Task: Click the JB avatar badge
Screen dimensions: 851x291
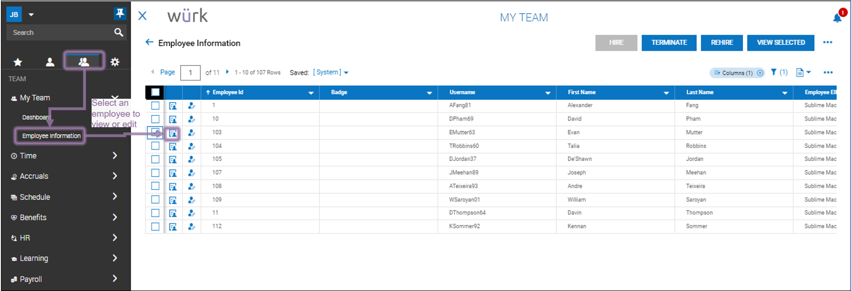Action: (x=14, y=14)
